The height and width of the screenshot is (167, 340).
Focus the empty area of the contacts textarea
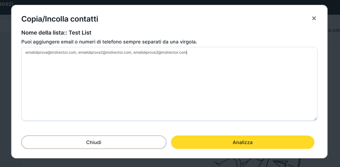click(169, 89)
